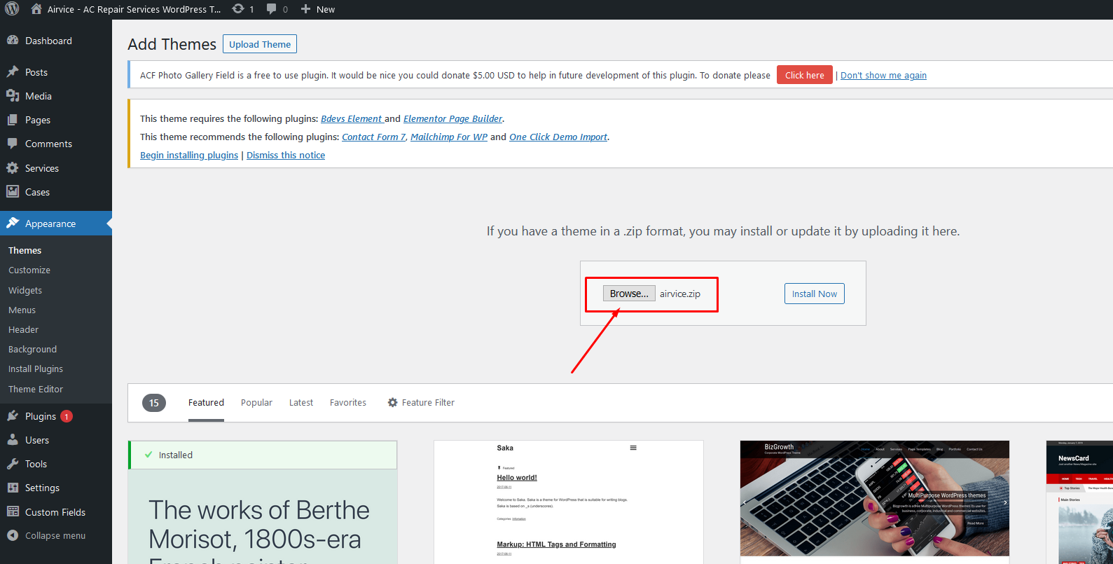This screenshot has width=1113, height=564.
Task: Open the Dashboard gauge icon
Action: pos(13,41)
